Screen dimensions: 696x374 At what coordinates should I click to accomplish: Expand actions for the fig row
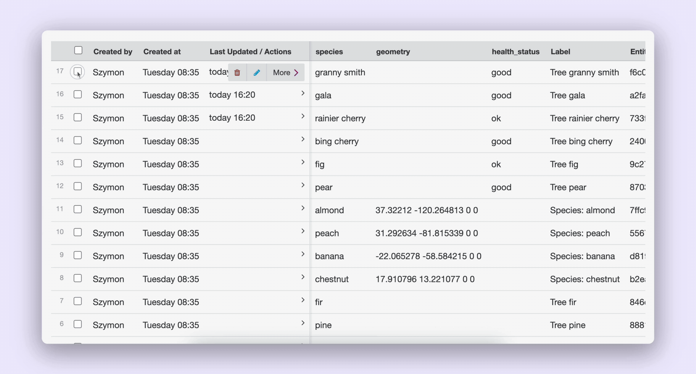(303, 162)
